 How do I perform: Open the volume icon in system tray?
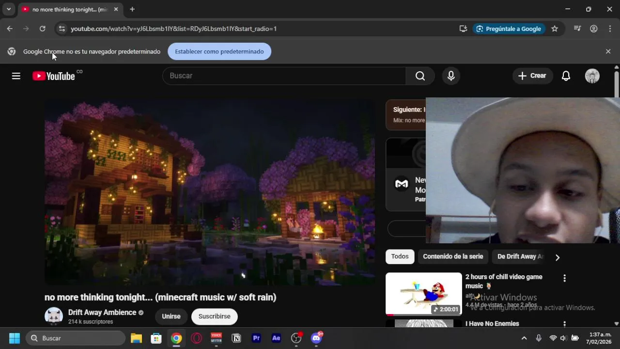click(x=563, y=338)
